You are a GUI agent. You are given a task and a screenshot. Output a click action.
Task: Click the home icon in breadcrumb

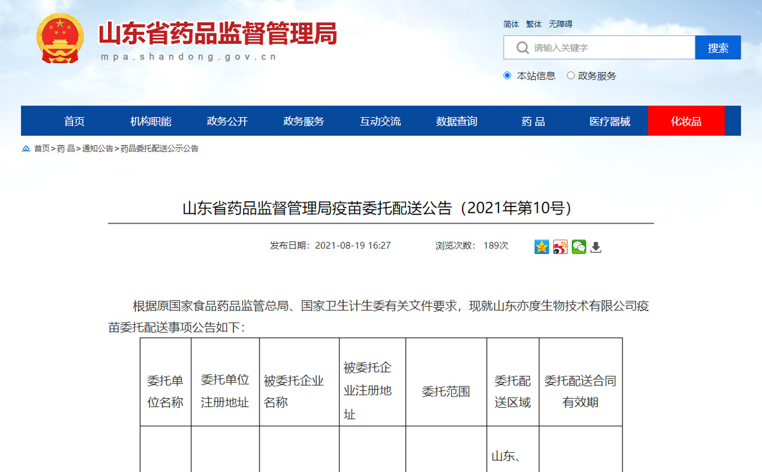(x=26, y=149)
